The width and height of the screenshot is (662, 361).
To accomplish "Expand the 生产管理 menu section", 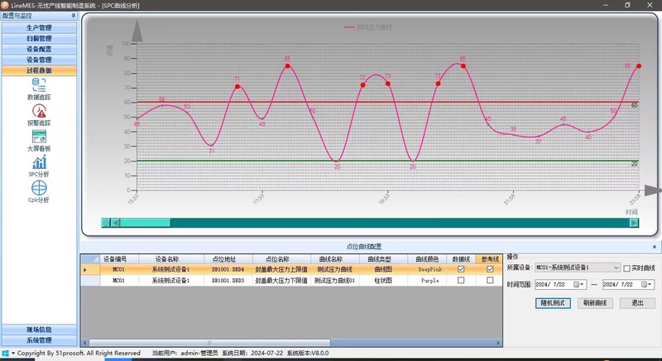I will pyautogui.click(x=38, y=28).
